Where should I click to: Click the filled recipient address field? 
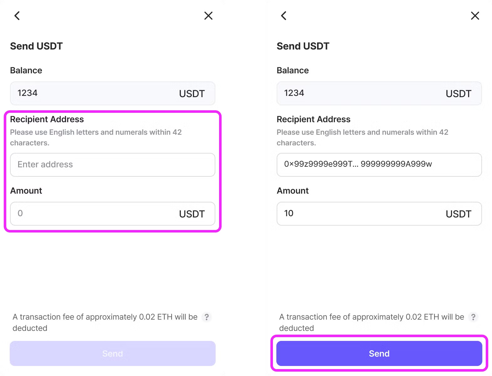click(x=379, y=165)
